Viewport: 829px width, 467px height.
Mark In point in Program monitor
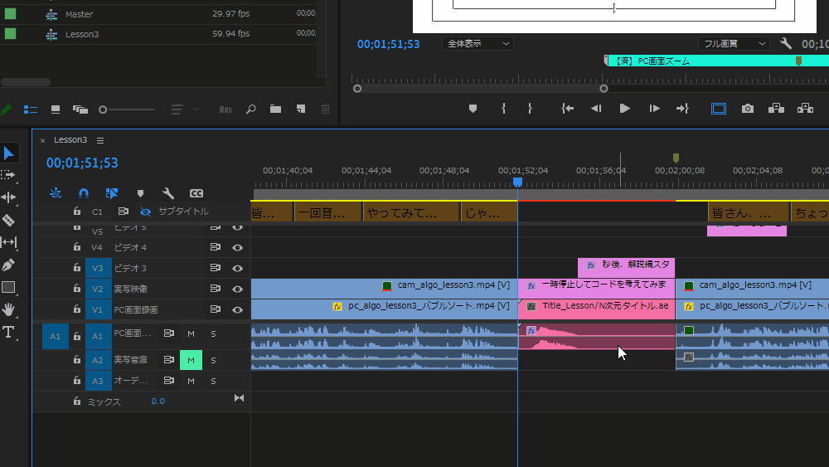[503, 109]
